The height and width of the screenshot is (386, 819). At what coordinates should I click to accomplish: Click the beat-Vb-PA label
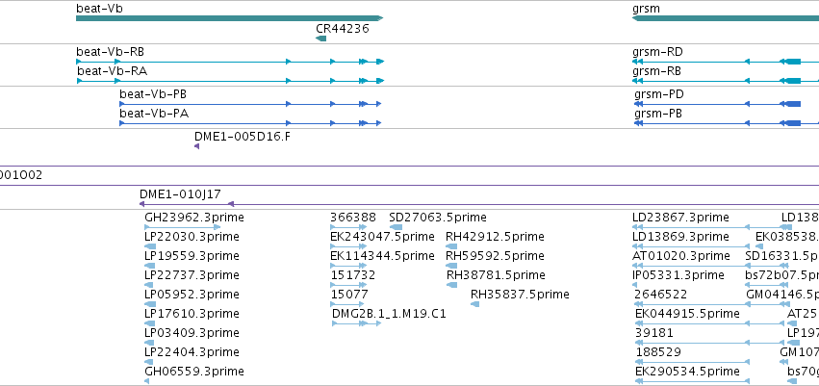click(x=153, y=114)
